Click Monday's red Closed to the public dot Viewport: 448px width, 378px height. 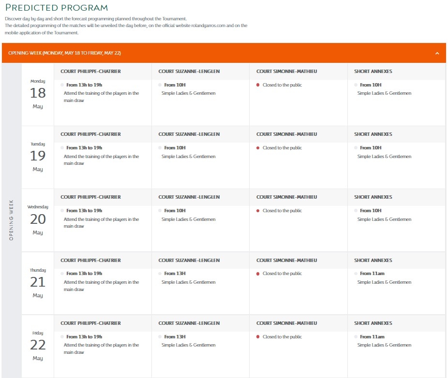[x=258, y=85]
